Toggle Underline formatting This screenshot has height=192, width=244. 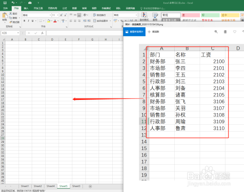(x=33, y=21)
